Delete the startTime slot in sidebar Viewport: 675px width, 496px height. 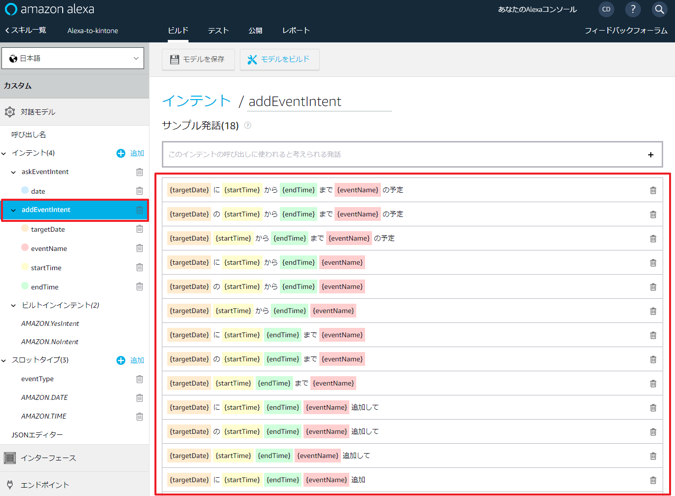click(x=140, y=267)
